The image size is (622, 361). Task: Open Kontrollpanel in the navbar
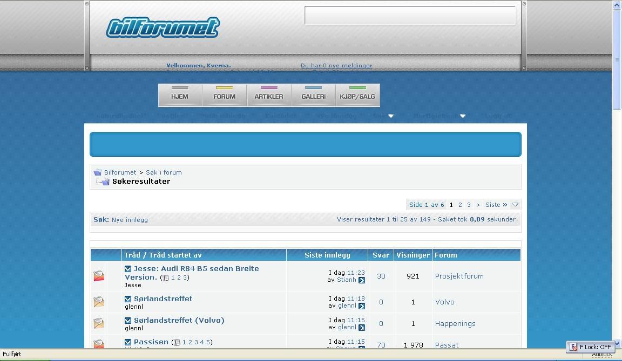[x=119, y=116]
